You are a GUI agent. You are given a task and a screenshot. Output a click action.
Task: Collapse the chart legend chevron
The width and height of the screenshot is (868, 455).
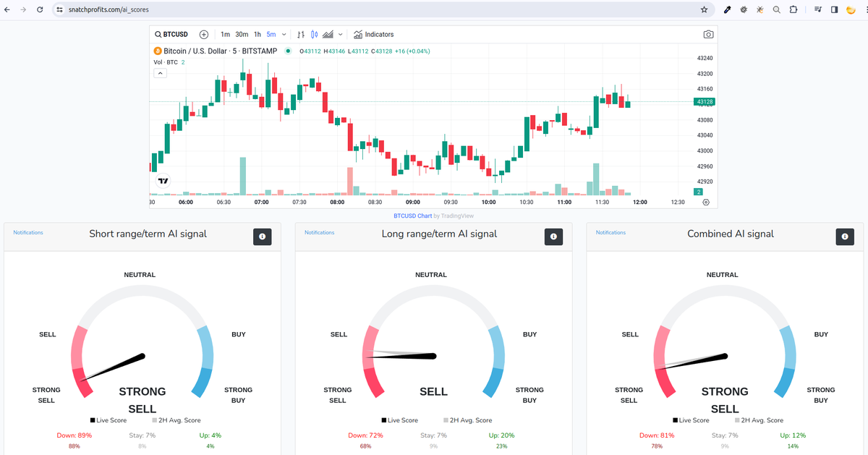click(161, 73)
